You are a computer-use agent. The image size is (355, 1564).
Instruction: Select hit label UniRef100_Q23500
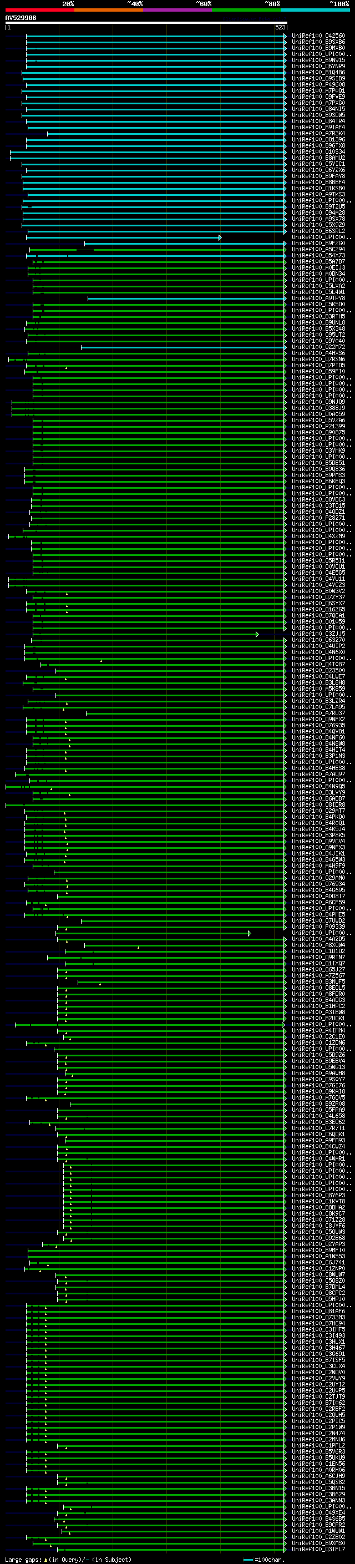pos(318,670)
